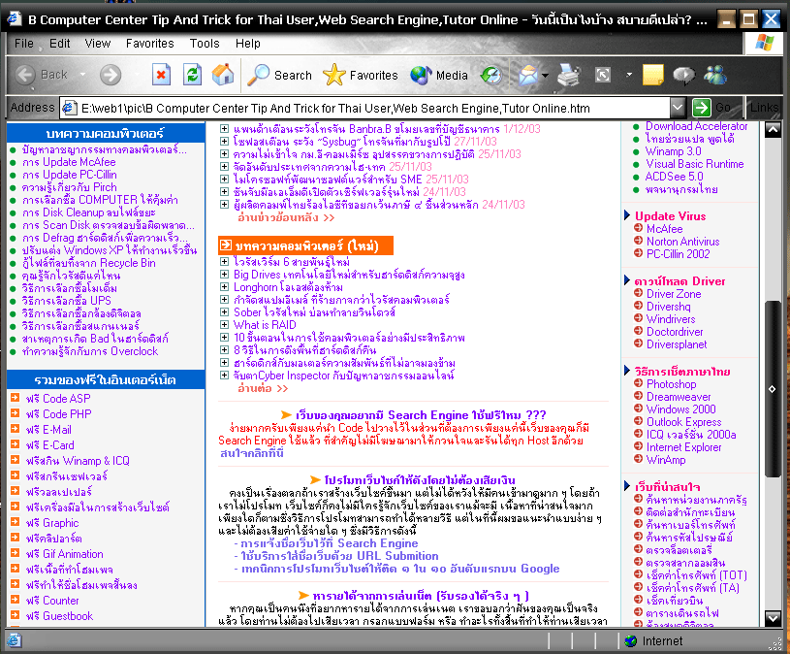Print the page with the printer icon
Screen dimensions: 790x654
click(569, 75)
